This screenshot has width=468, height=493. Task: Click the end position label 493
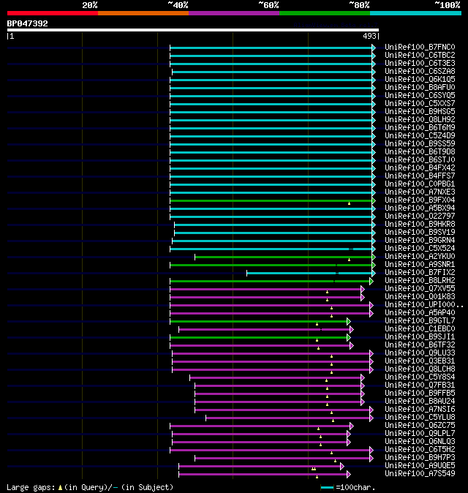click(369, 36)
